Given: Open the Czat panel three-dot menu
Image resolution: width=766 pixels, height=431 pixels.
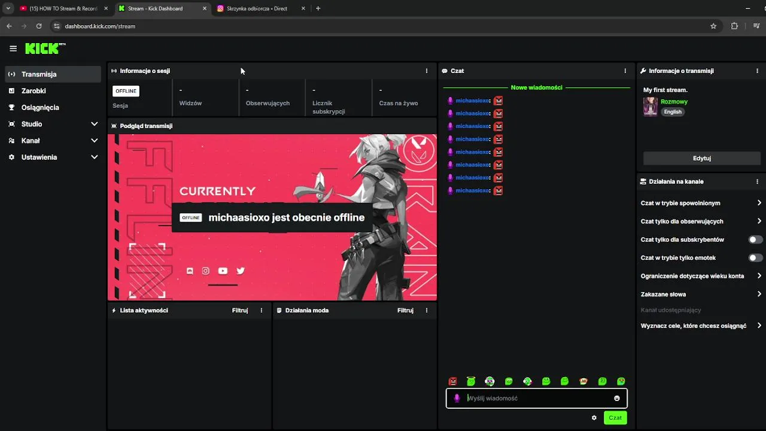Looking at the screenshot, I should (625, 71).
